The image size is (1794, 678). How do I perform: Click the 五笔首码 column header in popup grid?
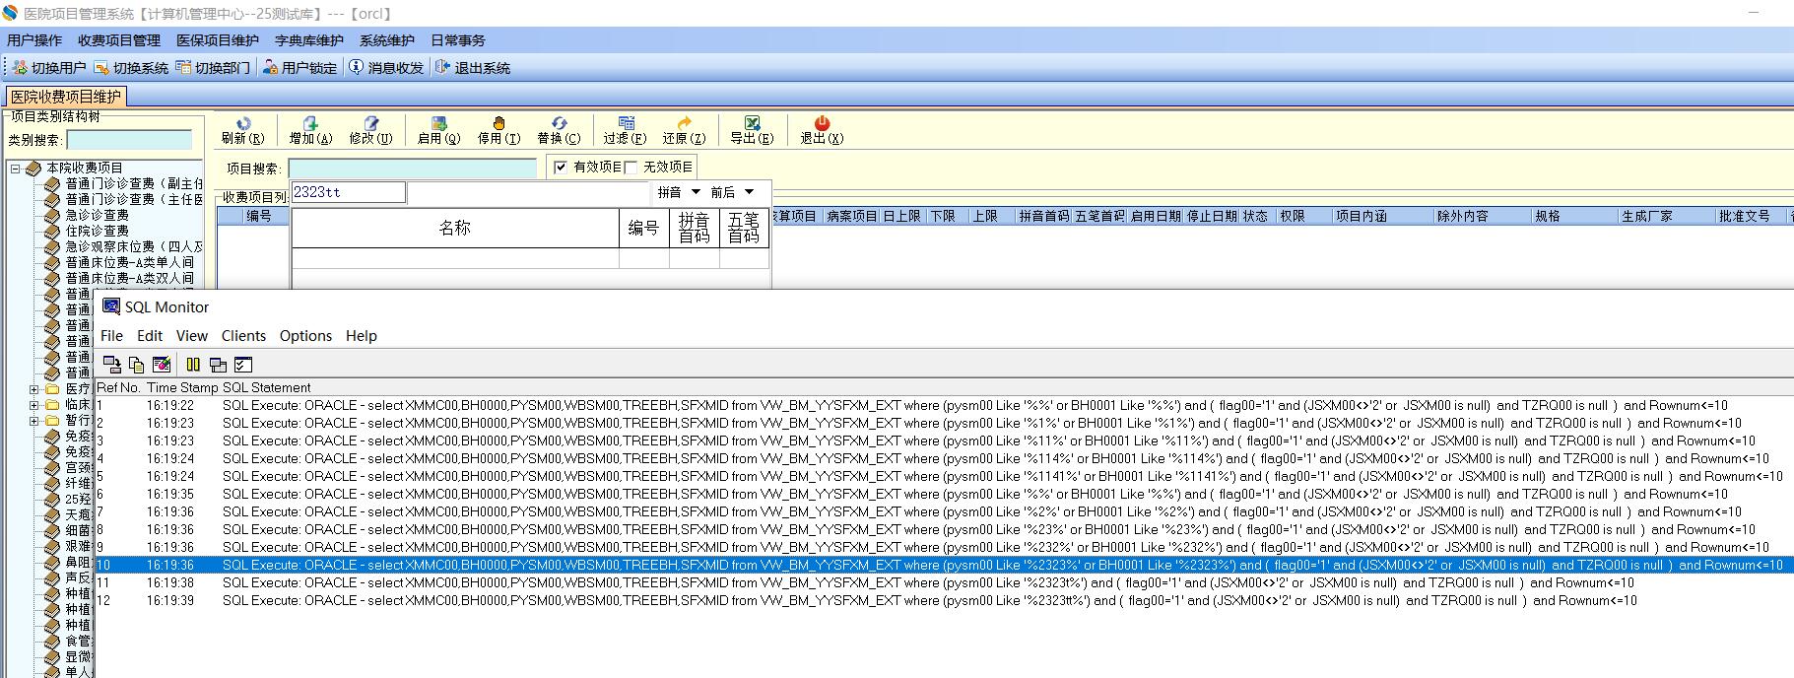click(x=744, y=228)
